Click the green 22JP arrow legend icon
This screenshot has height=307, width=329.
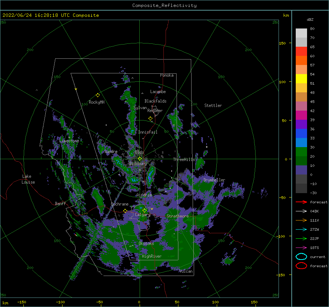pyautogui.click(x=301, y=238)
